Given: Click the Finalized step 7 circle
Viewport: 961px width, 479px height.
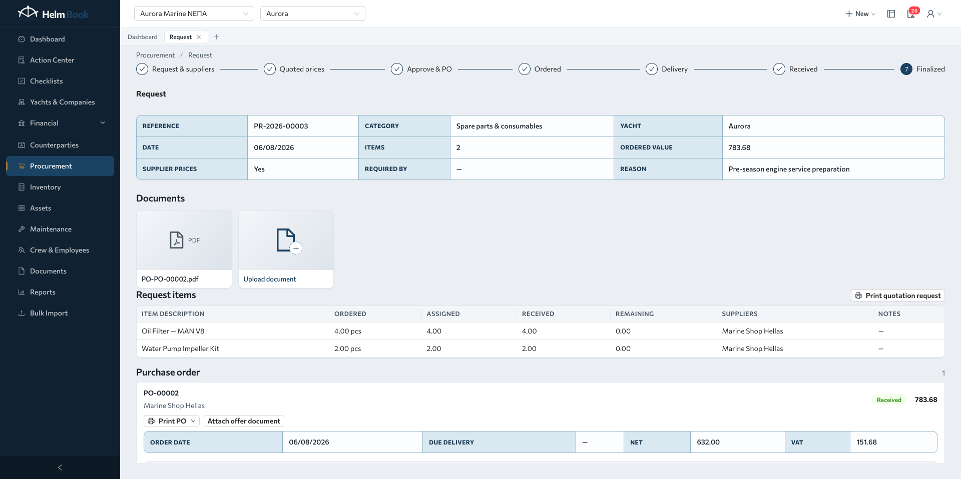Looking at the screenshot, I should coord(906,69).
